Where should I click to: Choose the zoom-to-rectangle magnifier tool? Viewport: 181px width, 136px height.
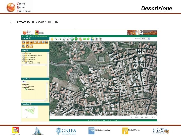coord(60,39)
